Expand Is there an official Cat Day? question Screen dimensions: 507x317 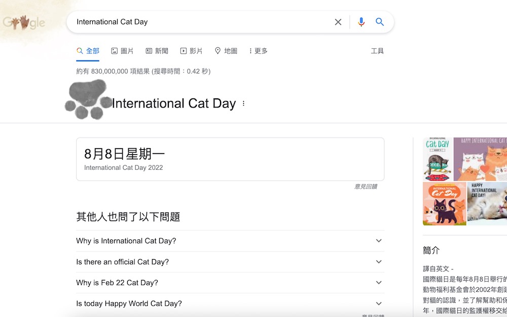click(x=230, y=262)
